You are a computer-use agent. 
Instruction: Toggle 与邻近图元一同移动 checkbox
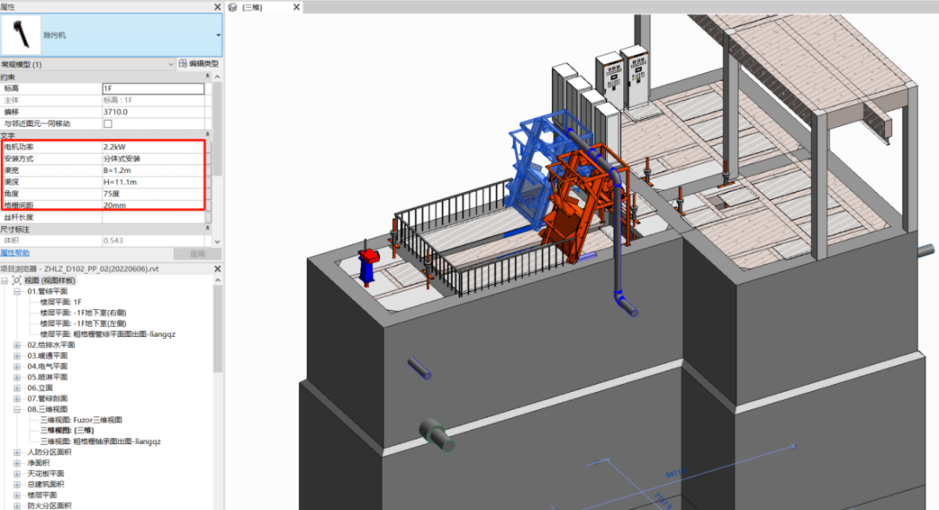pos(108,123)
